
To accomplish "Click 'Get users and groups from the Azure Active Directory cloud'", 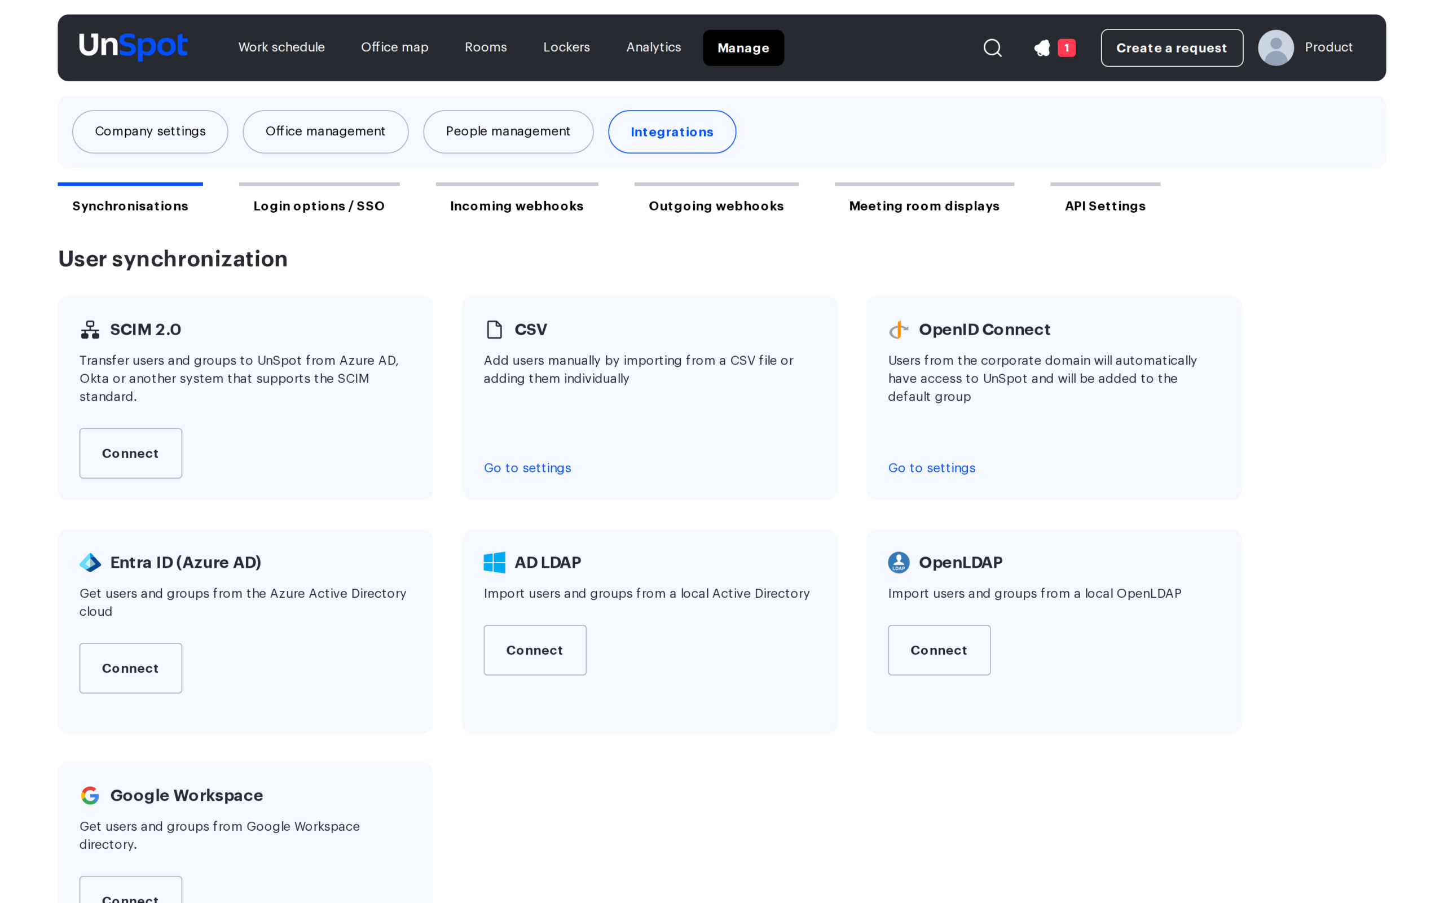I will 243,602.
